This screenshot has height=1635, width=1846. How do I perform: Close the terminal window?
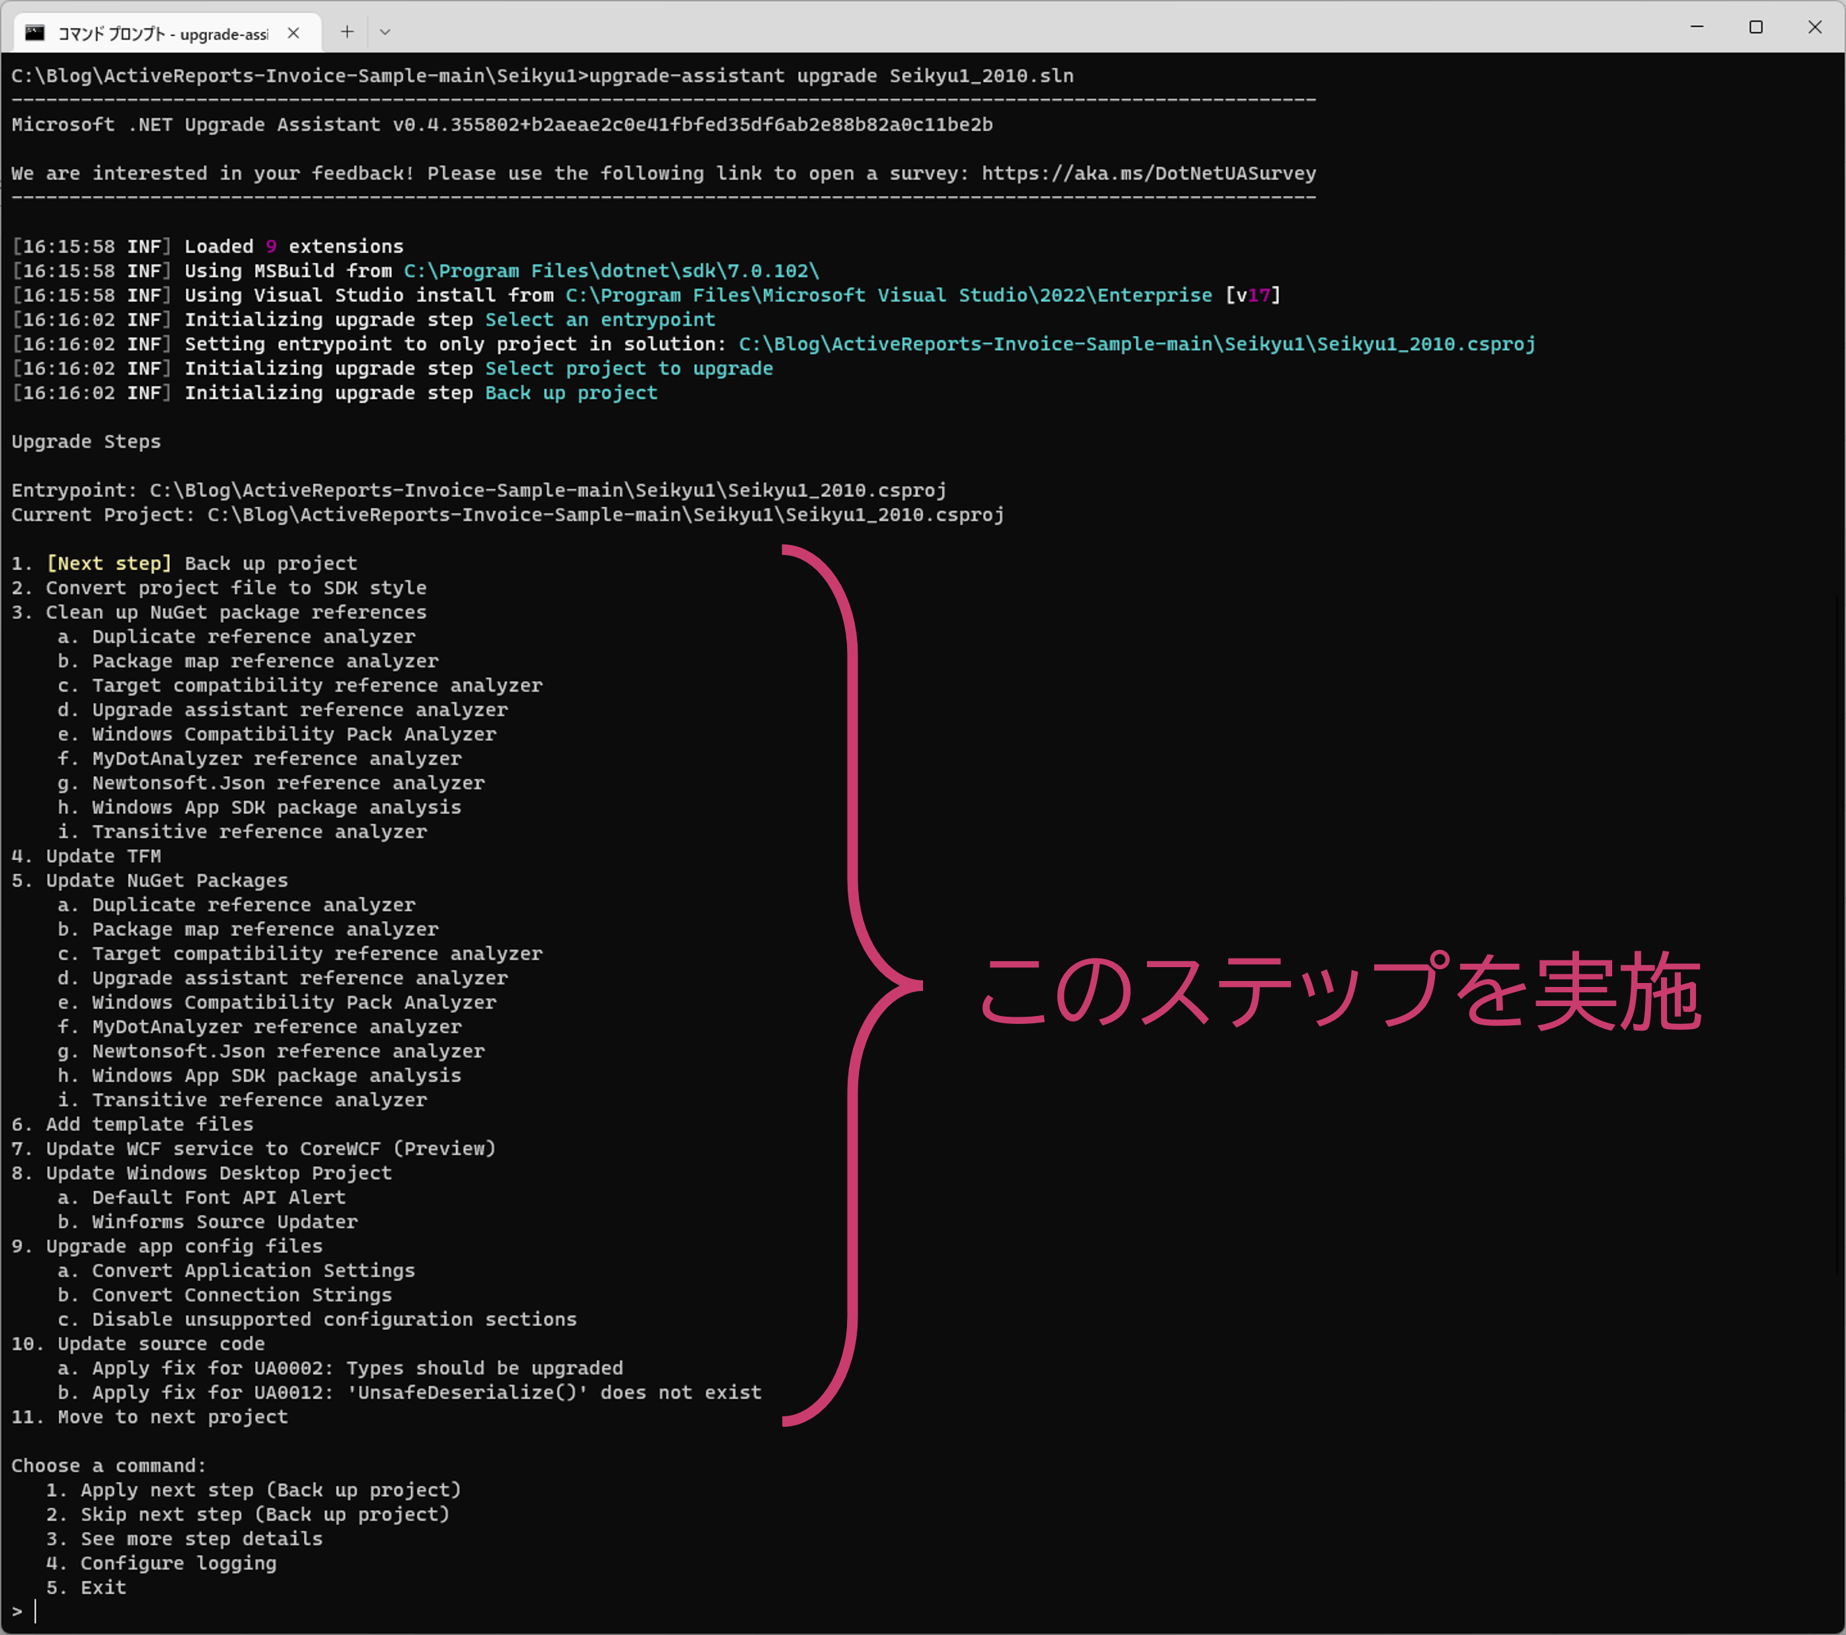pos(1814,27)
